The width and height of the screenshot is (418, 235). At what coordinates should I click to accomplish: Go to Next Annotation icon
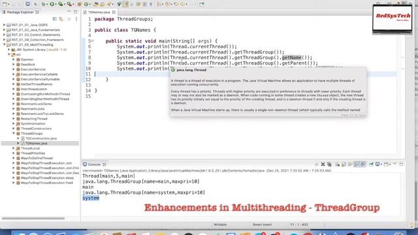158,4
